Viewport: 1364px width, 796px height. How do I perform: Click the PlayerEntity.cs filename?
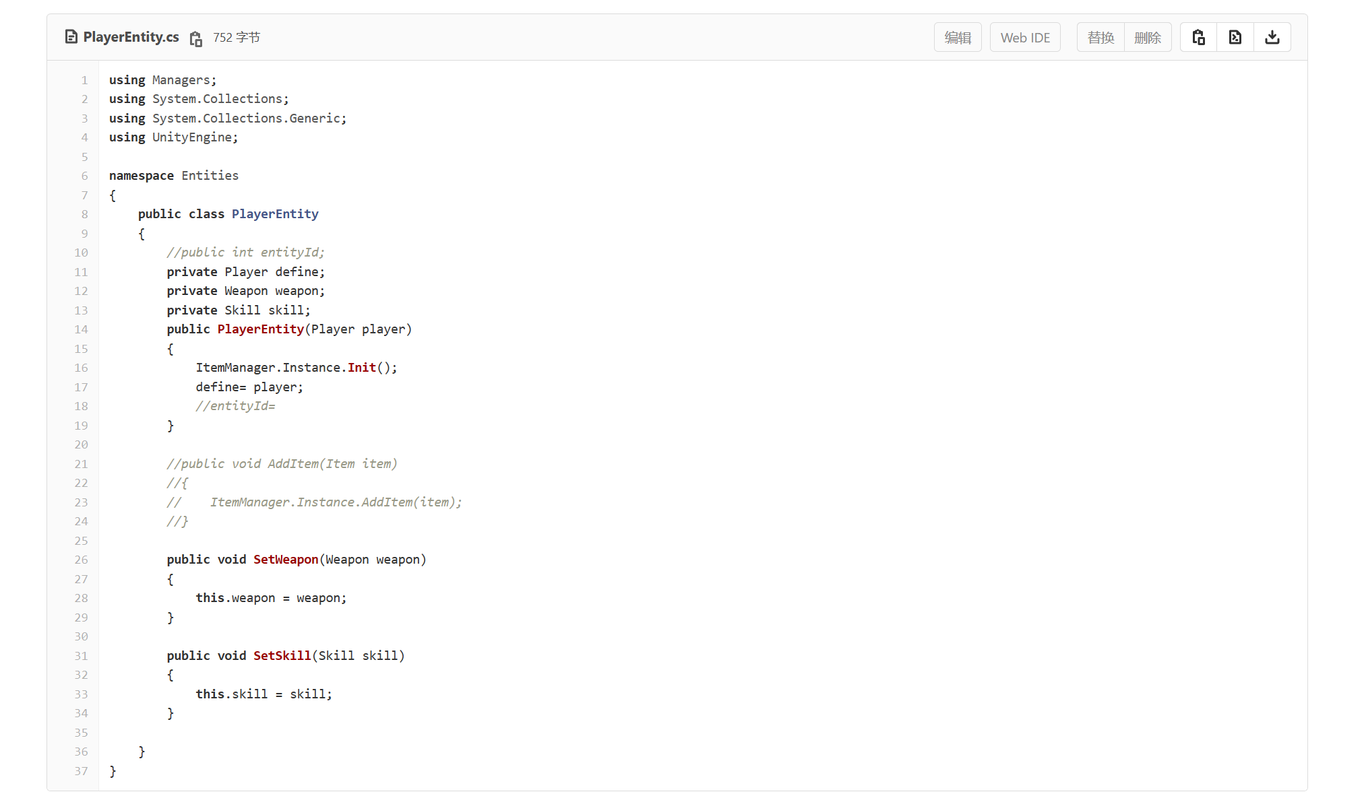click(131, 37)
